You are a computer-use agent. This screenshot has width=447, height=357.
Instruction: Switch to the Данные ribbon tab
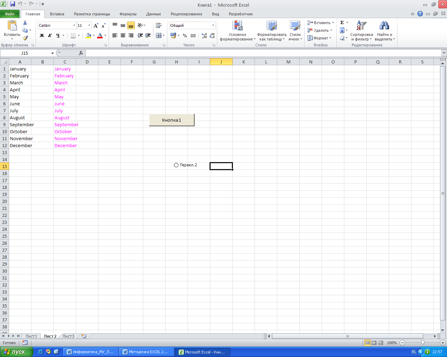coord(154,14)
